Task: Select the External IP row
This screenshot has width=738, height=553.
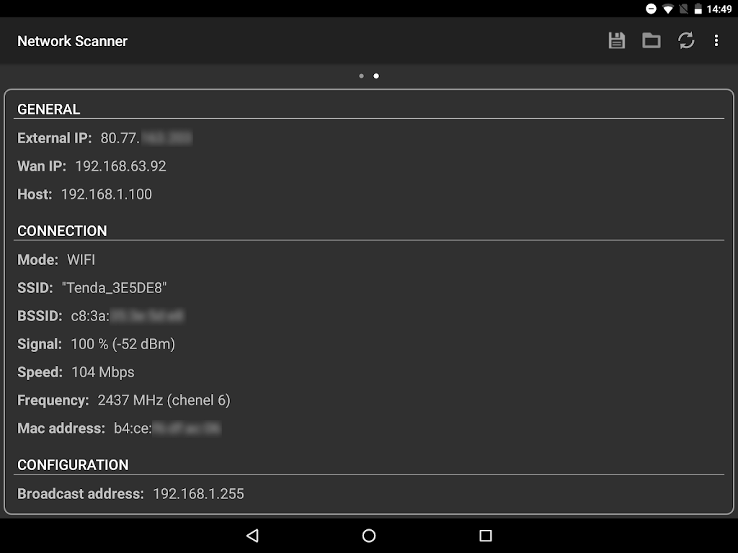Action: click(105, 138)
